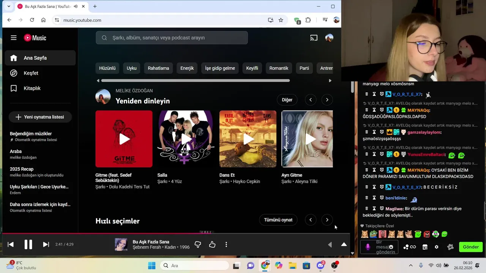
Task: Dislike the current song
Action: point(198,245)
